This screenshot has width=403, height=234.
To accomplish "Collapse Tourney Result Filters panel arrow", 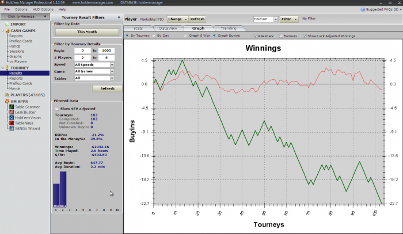I will click(x=119, y=17).
